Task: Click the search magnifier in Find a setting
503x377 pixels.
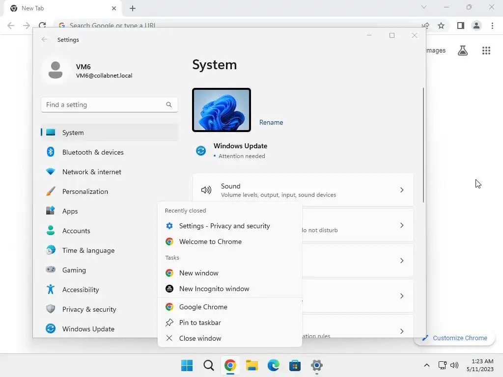Action: point(169,105)
